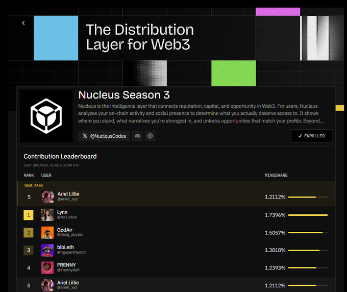Click the @NKLinhzk handle
The image size is (347, 292).
click(x=67, y=217)
